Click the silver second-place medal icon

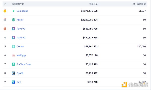coord(5,20)
